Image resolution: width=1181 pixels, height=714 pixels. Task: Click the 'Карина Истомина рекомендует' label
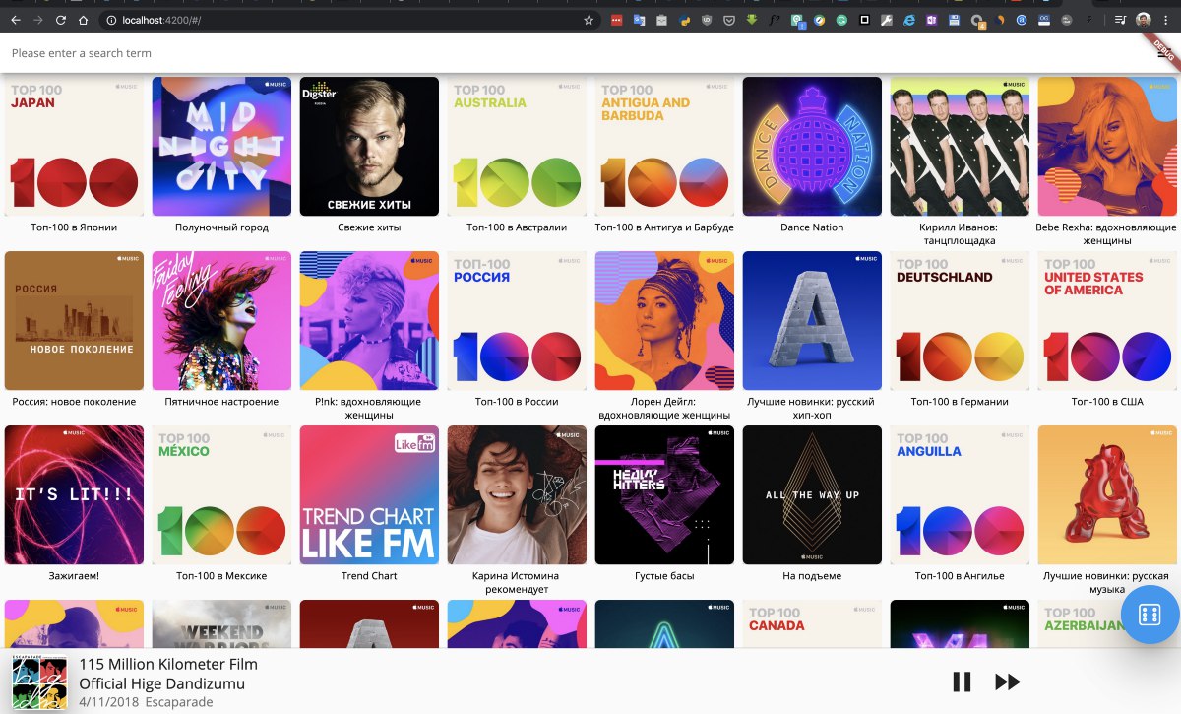(x=517, y=582)
